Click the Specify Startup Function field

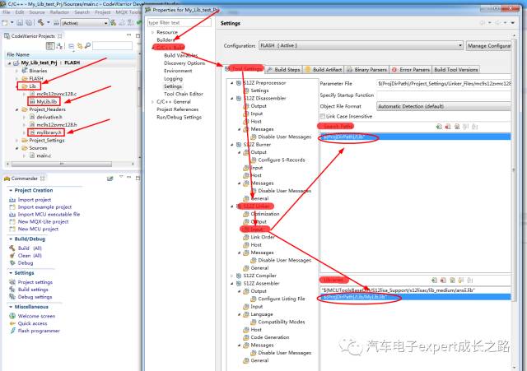(444, 95)
